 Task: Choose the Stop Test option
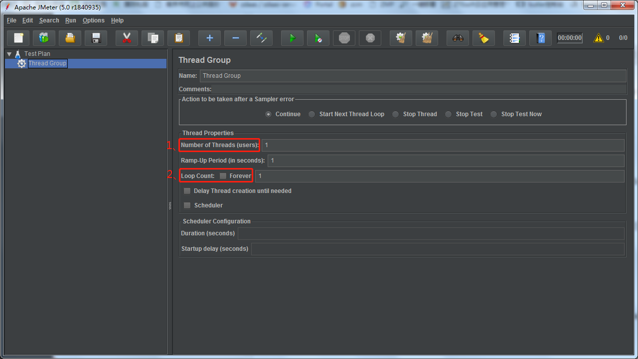pyautogui.click(x=448, y=114)
